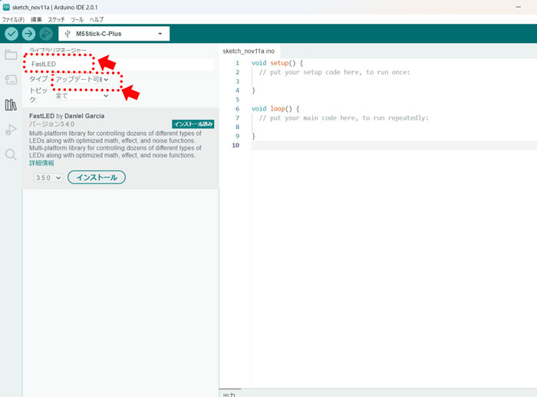Open the ファイル(F) menu
537x397 pixels.
pyautogui.click(x=13, y=19)
